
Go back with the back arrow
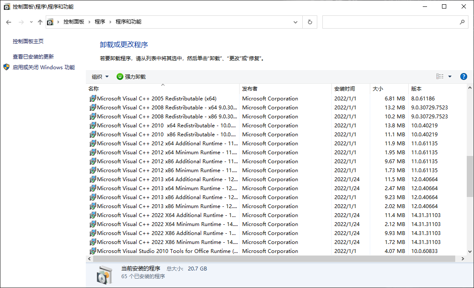9,22
